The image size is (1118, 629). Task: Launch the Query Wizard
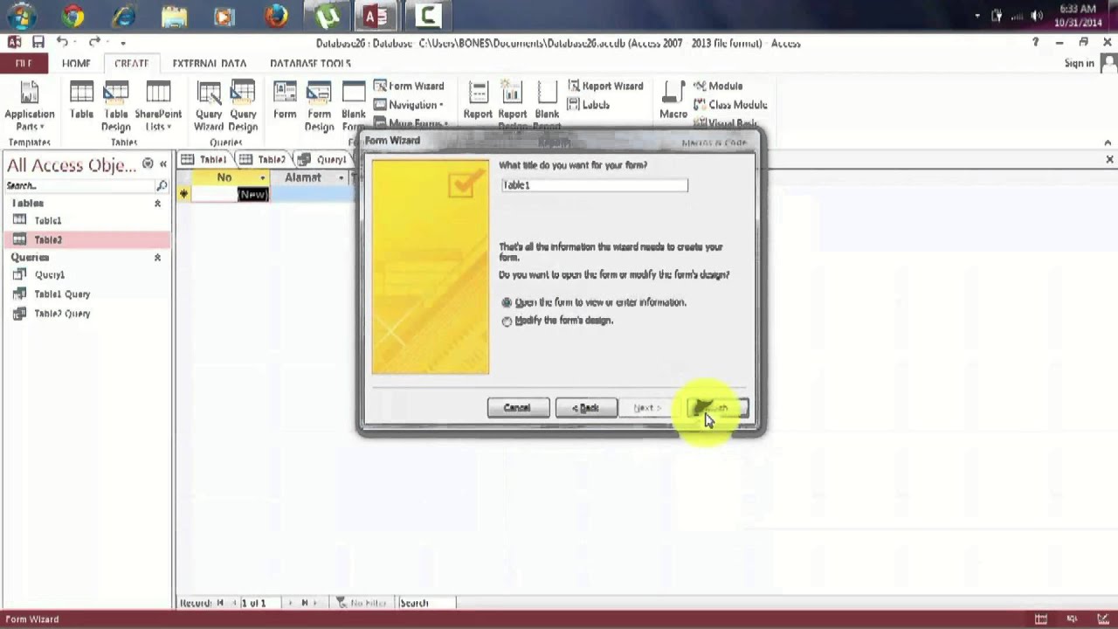click(209, 107)
